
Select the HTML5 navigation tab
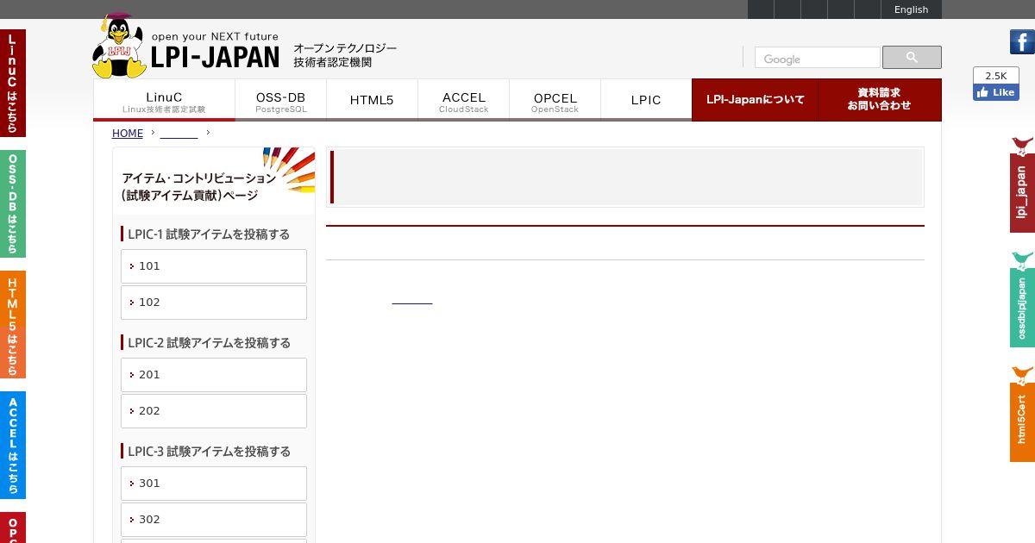click(x=372, y=100)
